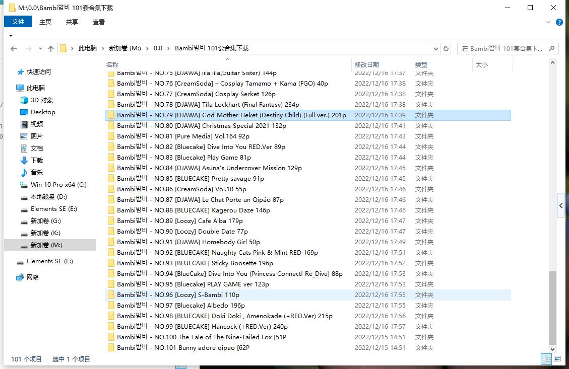
Task: Select NO.79 God Mother Heket folder
Action: 308,115
